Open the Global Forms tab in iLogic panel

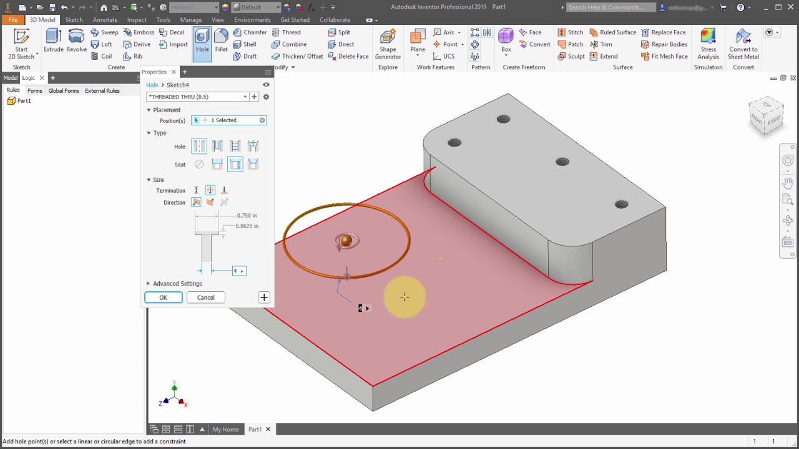[63, 90]
